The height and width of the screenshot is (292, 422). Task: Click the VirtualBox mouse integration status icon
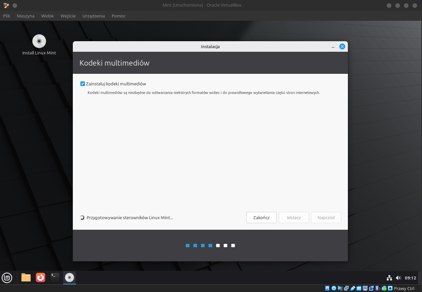pyautogui.click(x=384, y=288)
